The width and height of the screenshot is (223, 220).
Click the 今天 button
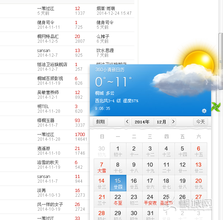pos(200,122)
